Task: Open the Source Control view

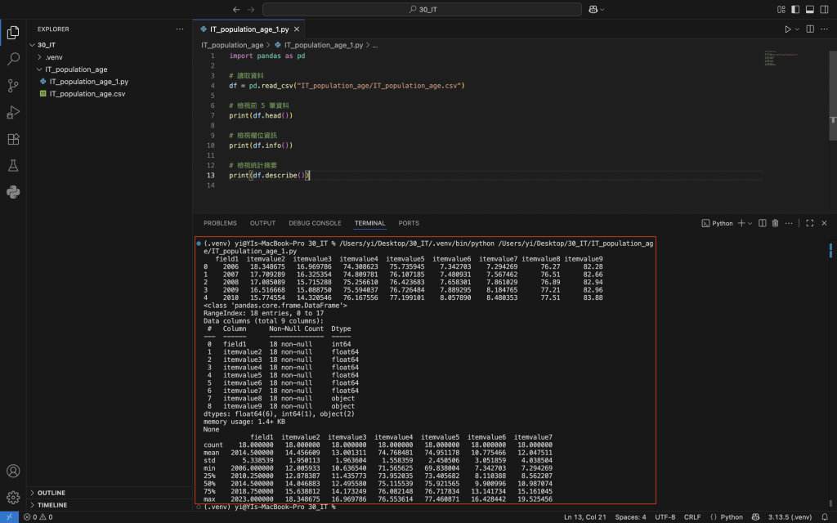Action: pyautogui.click(x=13, y=85)
